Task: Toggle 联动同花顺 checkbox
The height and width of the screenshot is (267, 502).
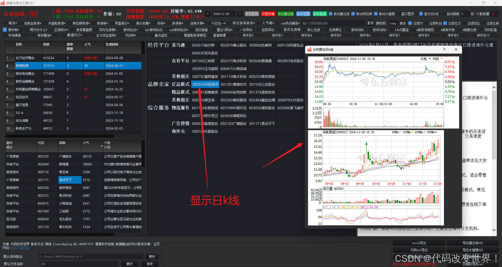Action: pyautogui.click(x=362, y=14)
